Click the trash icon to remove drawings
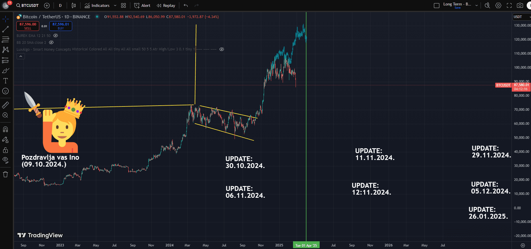Image resolution: width=531 pixels, height=249 pixels. (x=5, y=174)
